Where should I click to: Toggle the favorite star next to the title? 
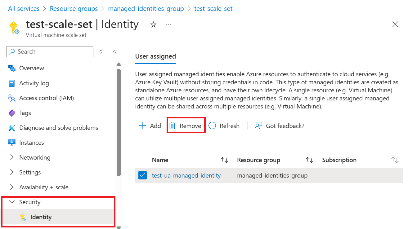153,24
